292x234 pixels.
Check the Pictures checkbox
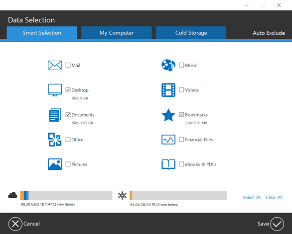pos(68,164)
